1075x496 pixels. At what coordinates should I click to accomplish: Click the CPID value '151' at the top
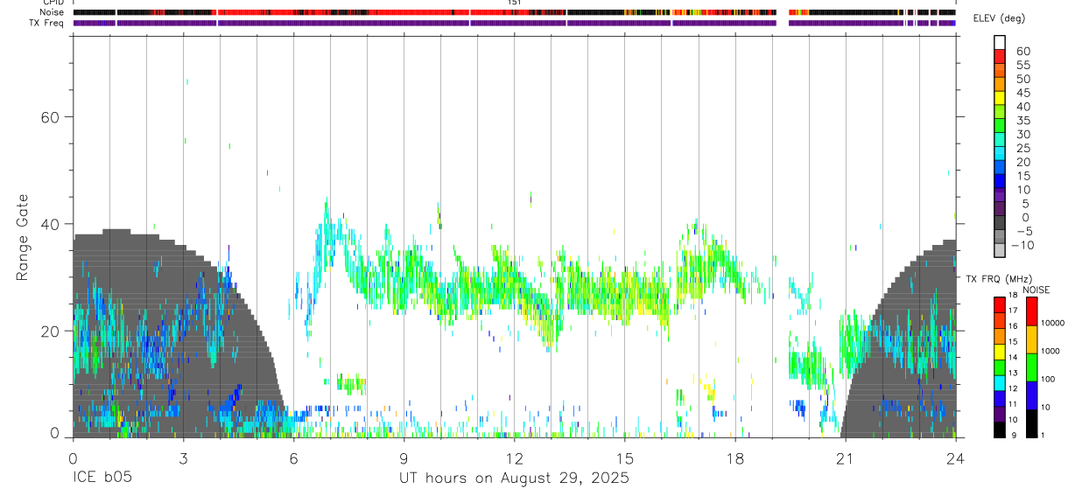(x=514, y=3)
